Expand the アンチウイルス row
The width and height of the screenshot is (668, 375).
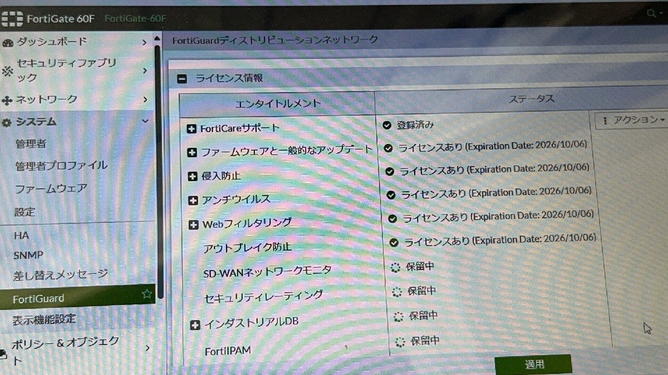(x=193, y=201)
